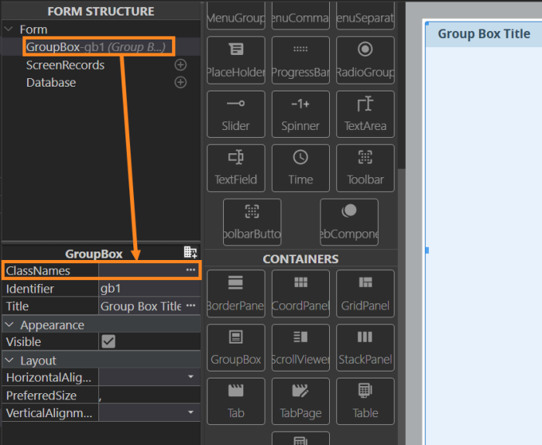This screenshot has width=542, height=445.
Task: Collapse the Form tree node
Action: click(x=9, y=29)
